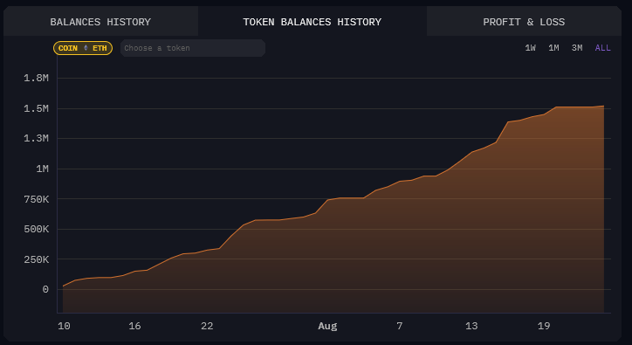The height and width of the screenshot is (345, 632).
Task: Click the 1M y-axis label
Action: [42, 169]
